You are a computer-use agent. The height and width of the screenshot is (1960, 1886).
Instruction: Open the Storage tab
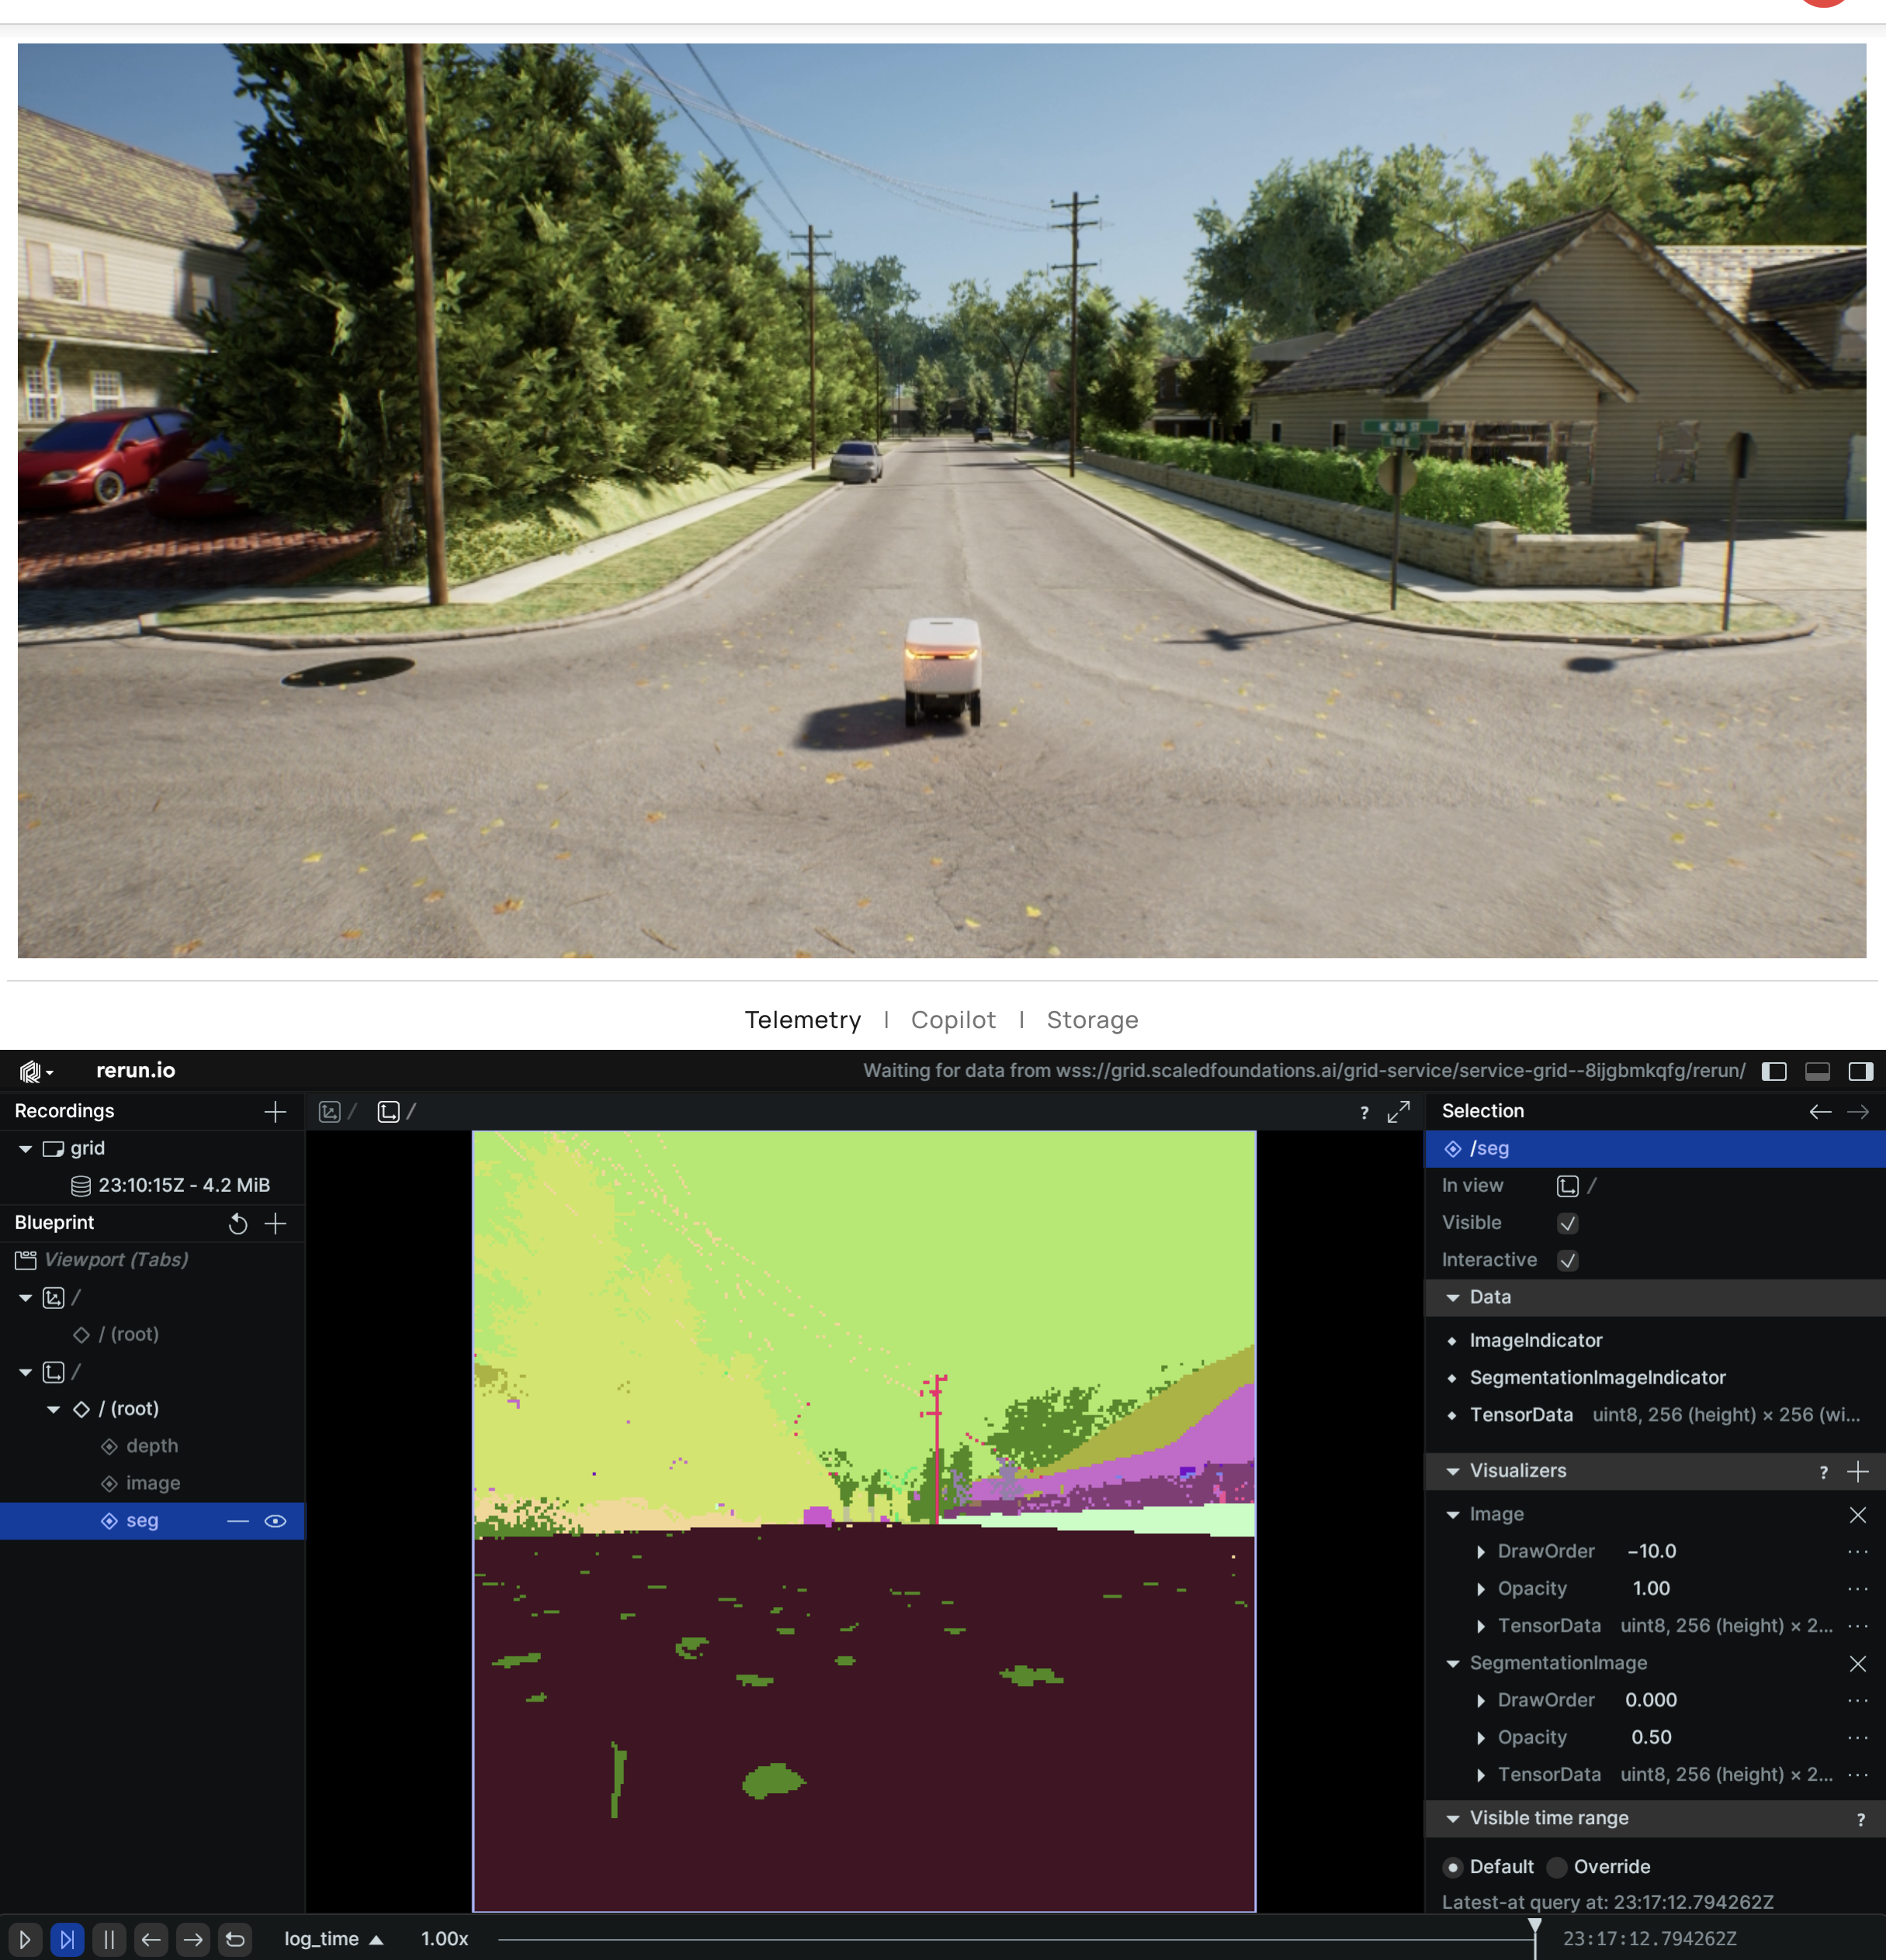tap(1091, 1019)
